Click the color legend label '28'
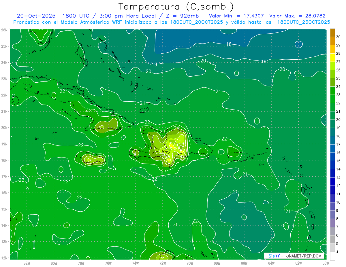Image resolution: width=346 pixels, height=267 pixels. coord(339,53)
